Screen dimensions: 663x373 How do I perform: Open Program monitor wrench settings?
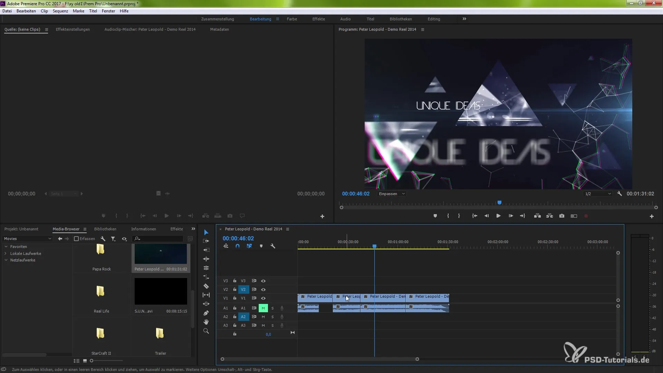(x=619, y=194)
